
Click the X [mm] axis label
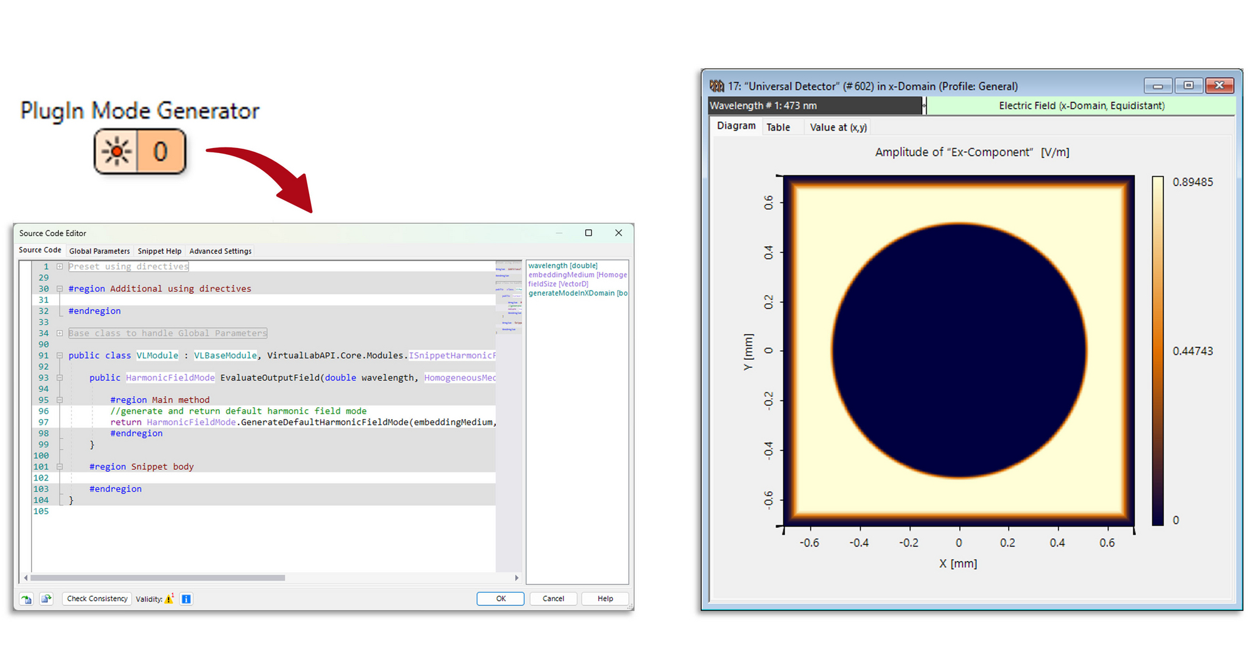click(x=958, y=564)
